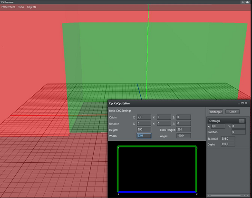Focus the Height input field
This screenshot has height=198, width=252.
pos(144,129)
